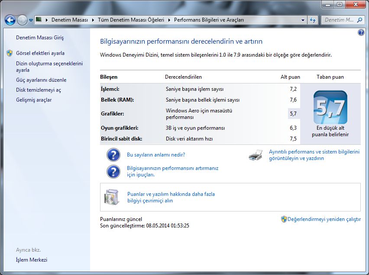
Task: Click Saniye başına işlem sayısı text
Action: [194, 89]
